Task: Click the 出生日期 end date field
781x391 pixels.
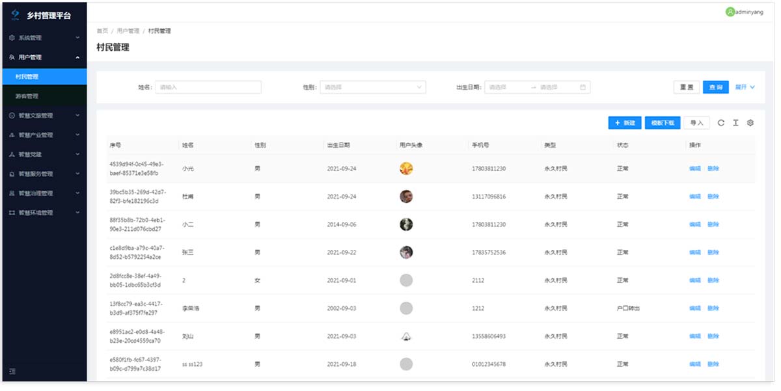Action: click(556, 87)
